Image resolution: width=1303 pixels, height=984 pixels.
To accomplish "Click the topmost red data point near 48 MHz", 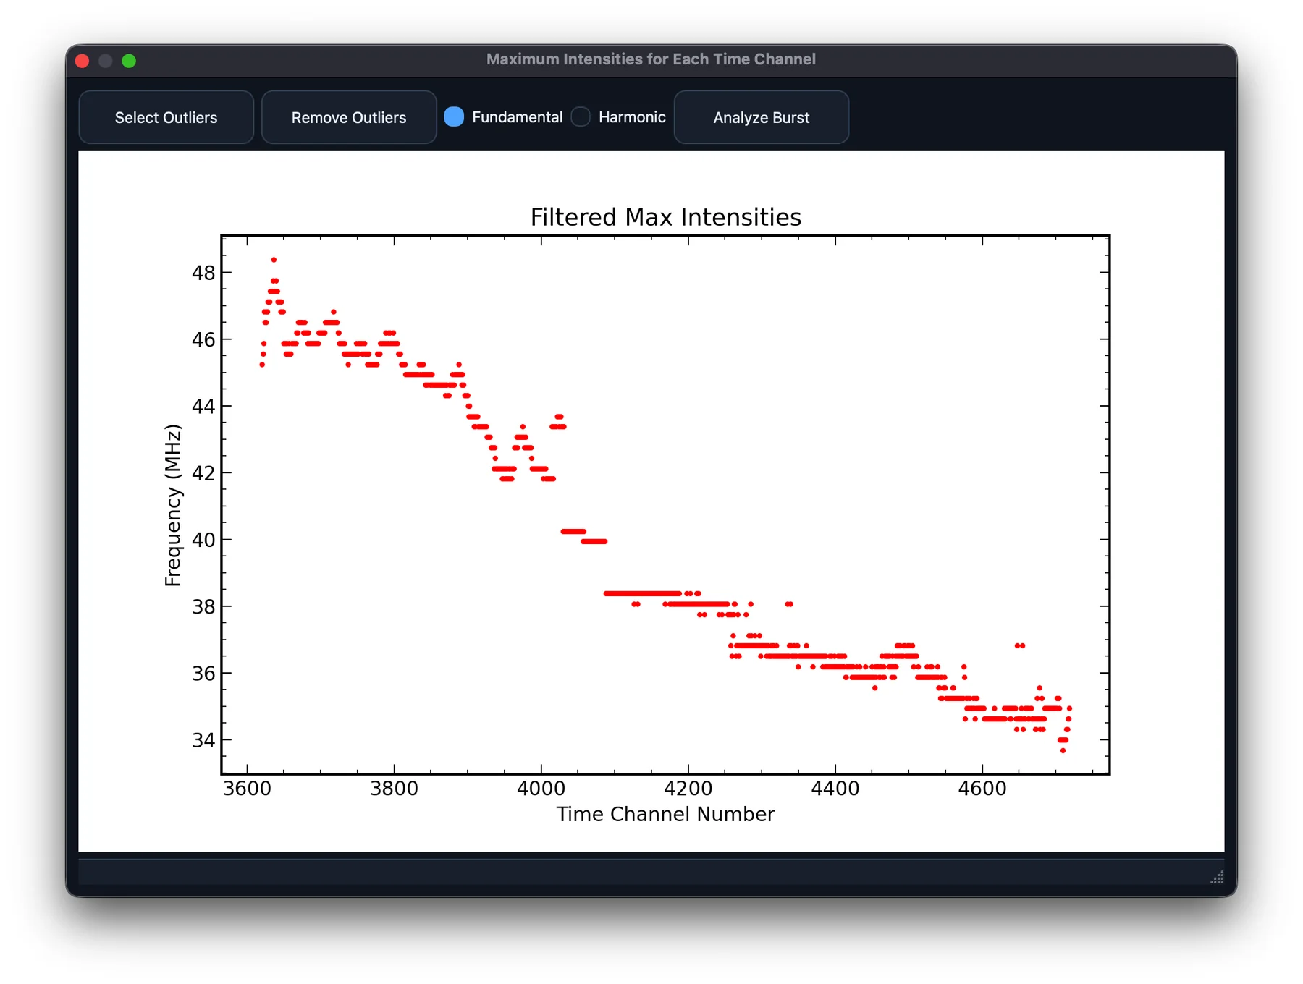I will pyautogui.click(x=274, y=260).
